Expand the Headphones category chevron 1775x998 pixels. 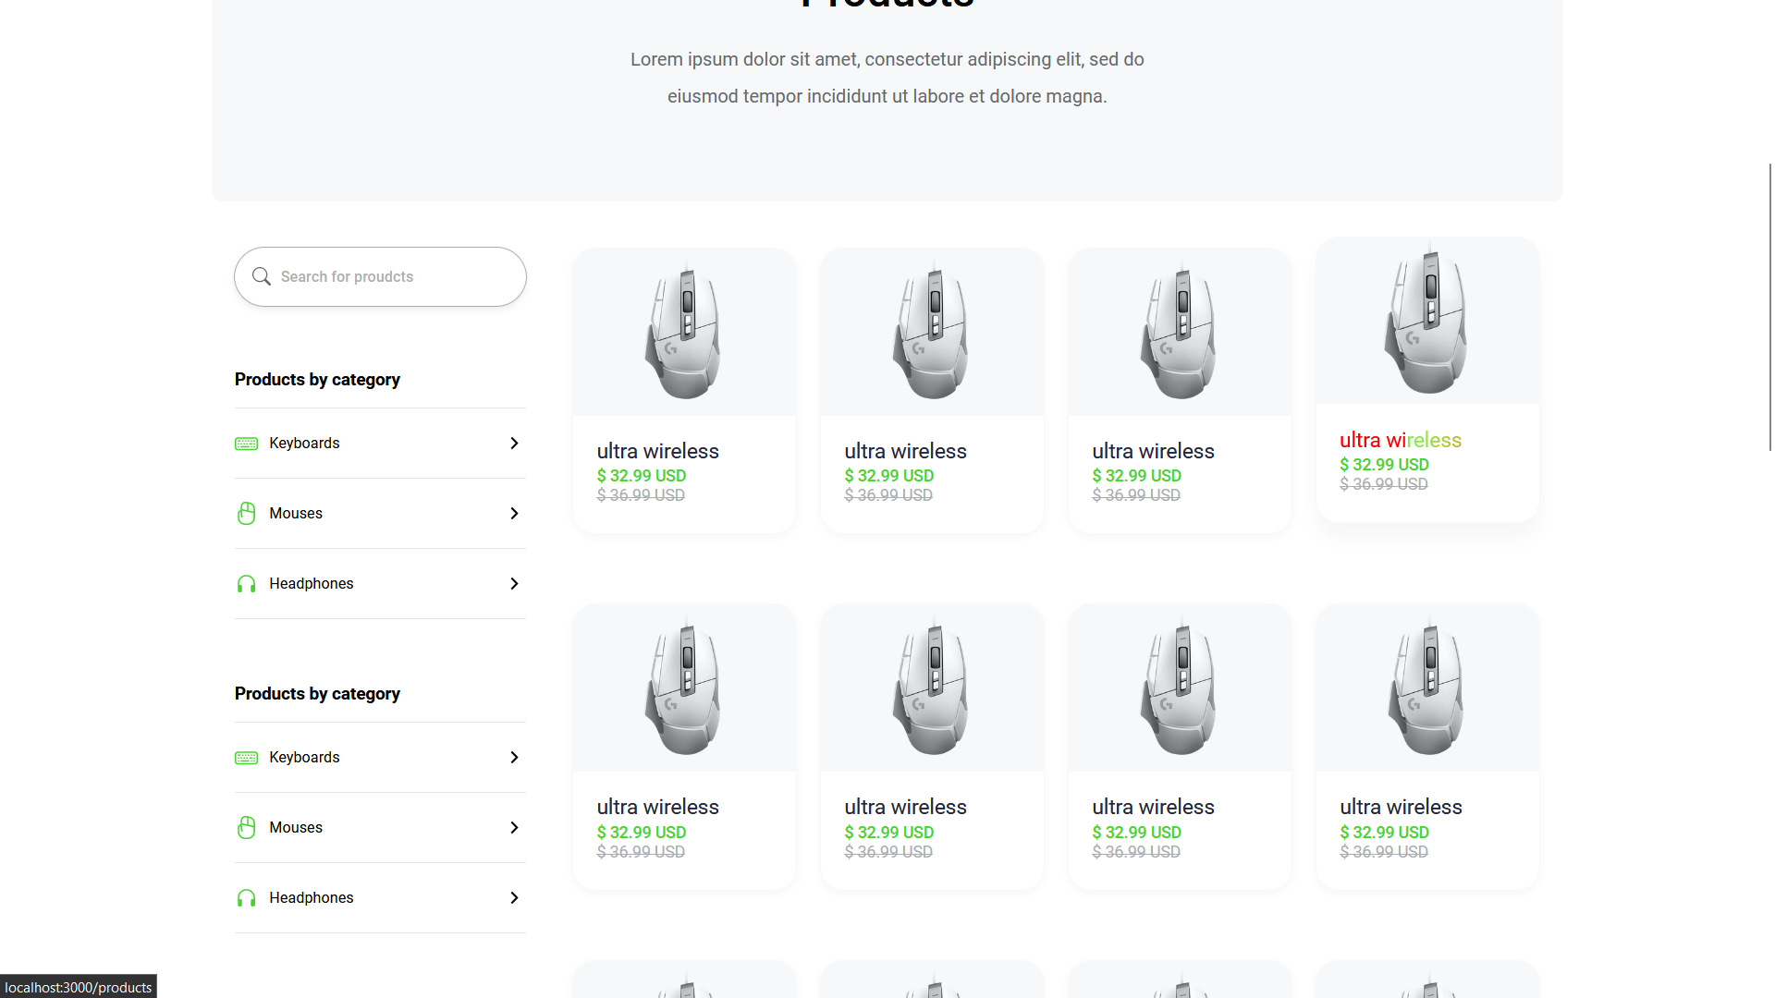pyautogui.click(x=514, y=583)
